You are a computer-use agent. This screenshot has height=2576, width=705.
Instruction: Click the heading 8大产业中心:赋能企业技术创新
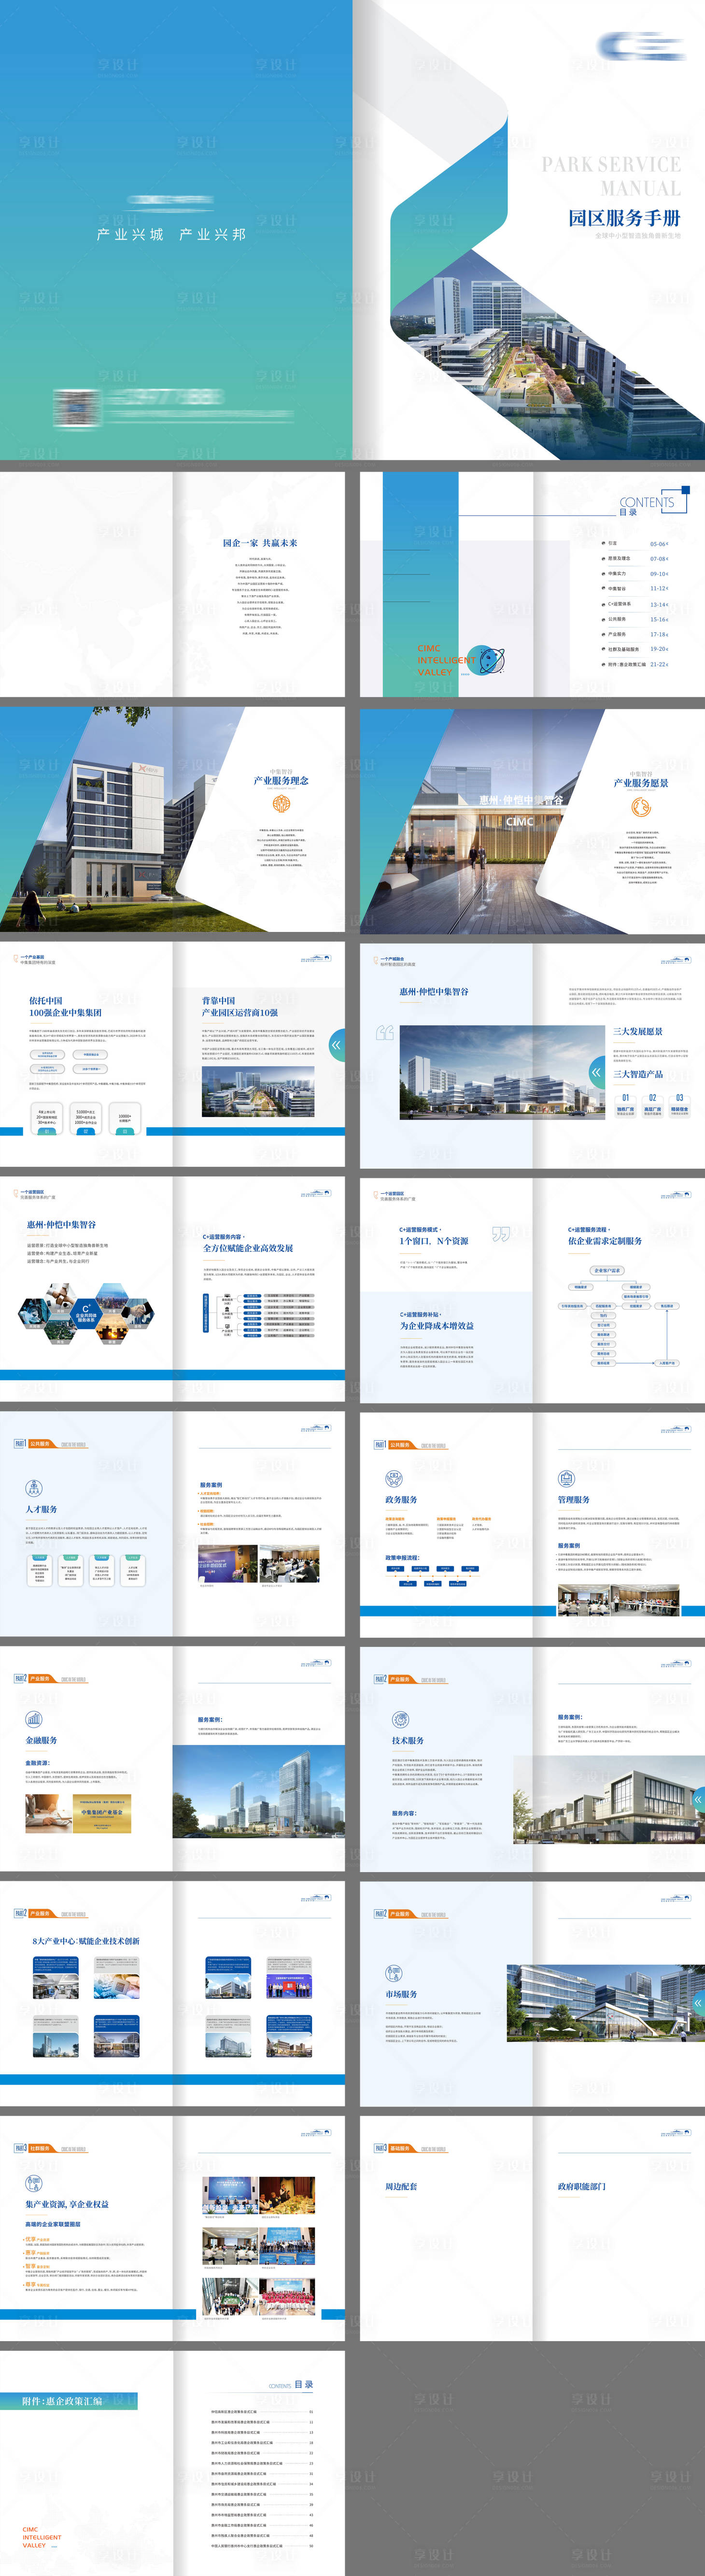pyautogui.click(x=86, y=1941)
